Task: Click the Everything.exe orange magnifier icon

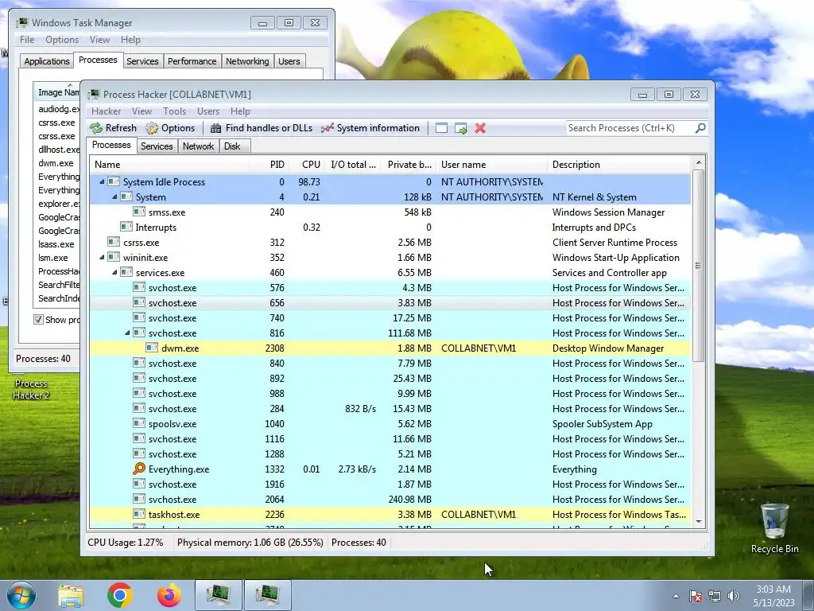Action: 138,469
